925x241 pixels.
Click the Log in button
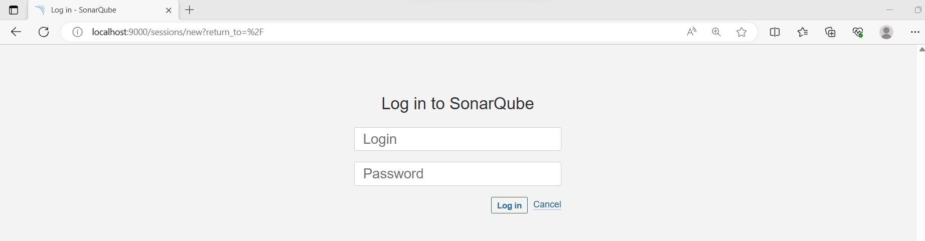[509, 205]
